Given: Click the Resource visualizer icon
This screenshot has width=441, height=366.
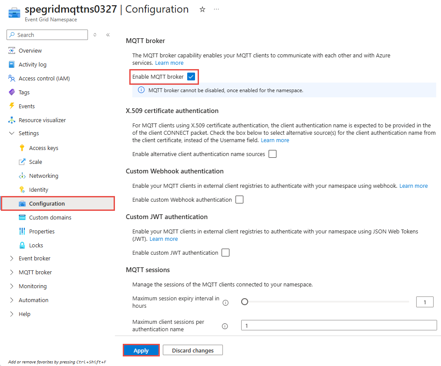Looking at the screenshot, I should (11, 120).
